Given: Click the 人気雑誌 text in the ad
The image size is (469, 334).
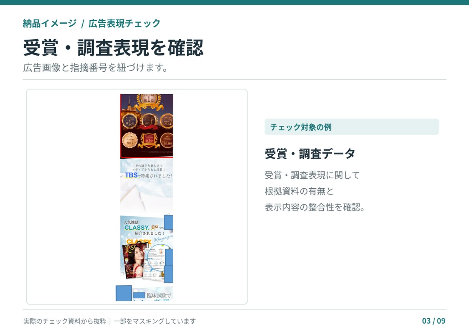Looking at the screenshot, I should pos(131,222).
